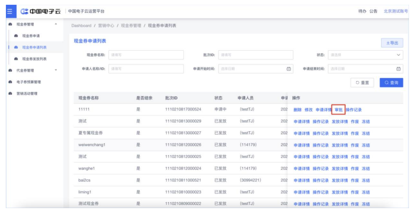413x211 pixels.
Task: Click 作废 for bai2cs
Action: tap(355, 181)
